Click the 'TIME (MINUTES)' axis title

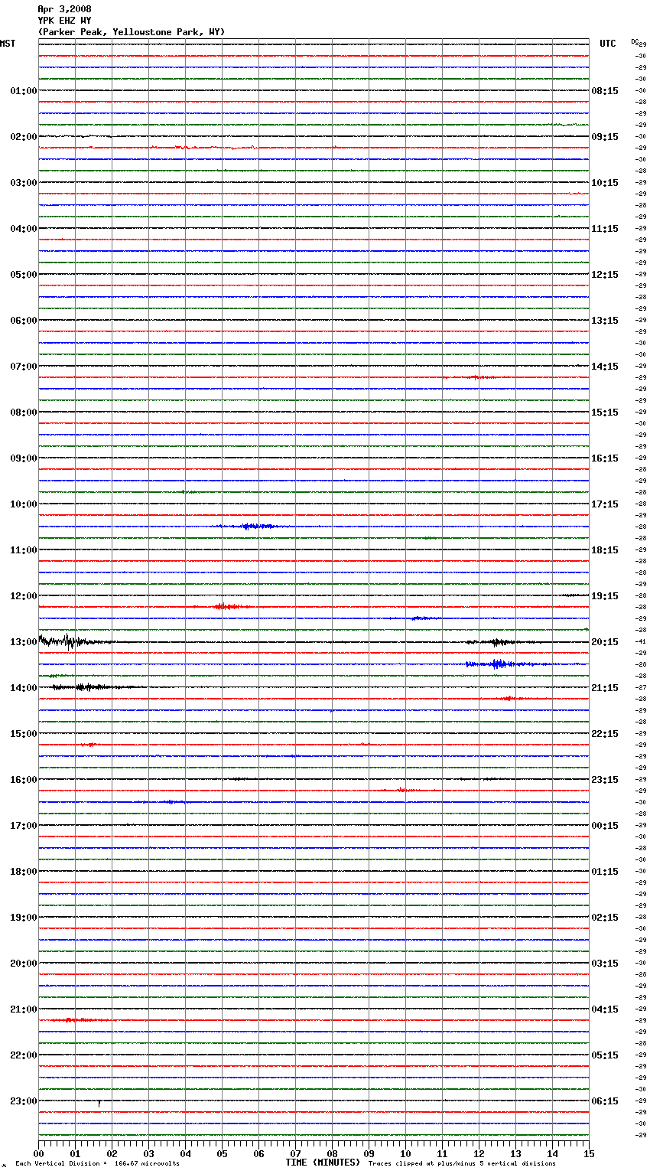[323, 1162]
